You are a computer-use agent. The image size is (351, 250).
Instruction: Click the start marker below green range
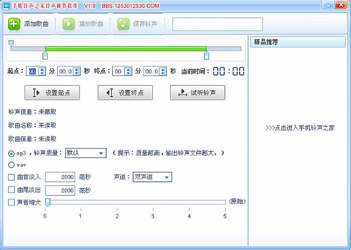(x=45, y=55)
